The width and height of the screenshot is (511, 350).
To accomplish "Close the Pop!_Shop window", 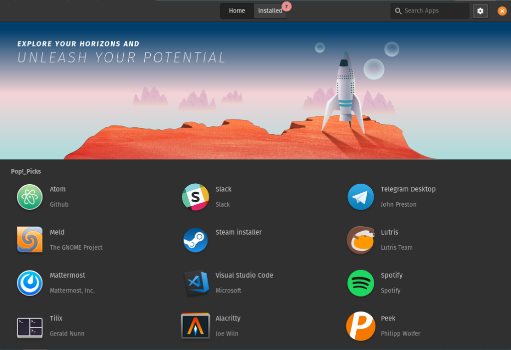I will pyautogui.click(x=502, y=11).
